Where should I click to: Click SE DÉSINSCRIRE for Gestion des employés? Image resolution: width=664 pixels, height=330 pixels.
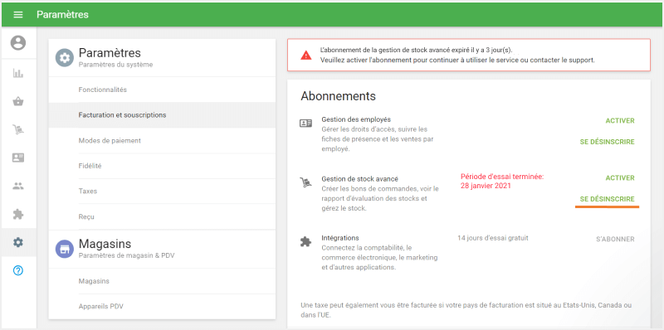[x=608, y=142]
